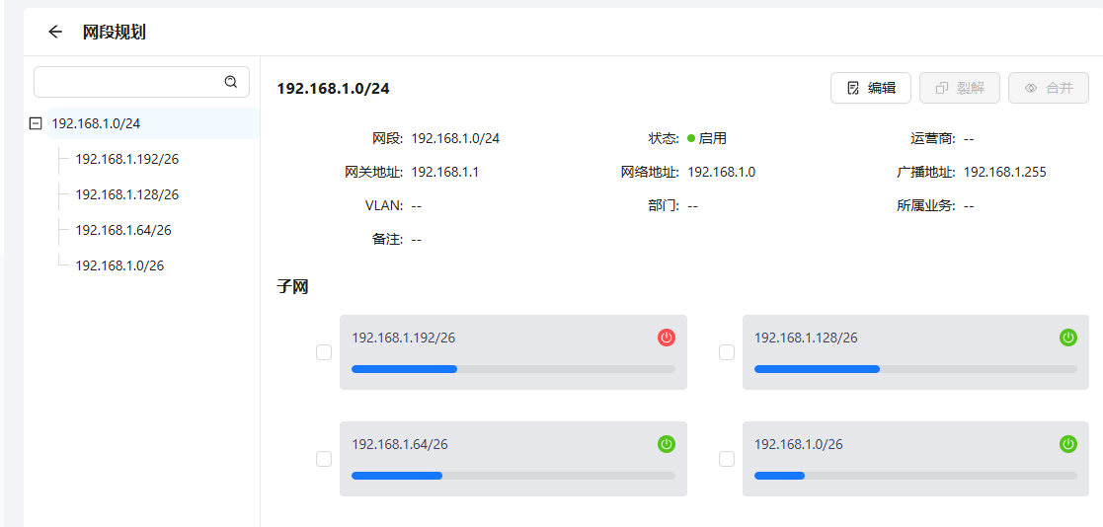Open the 编辑 edit button
This screenshot has width=1103, height=527.
[x=870, y=88]
